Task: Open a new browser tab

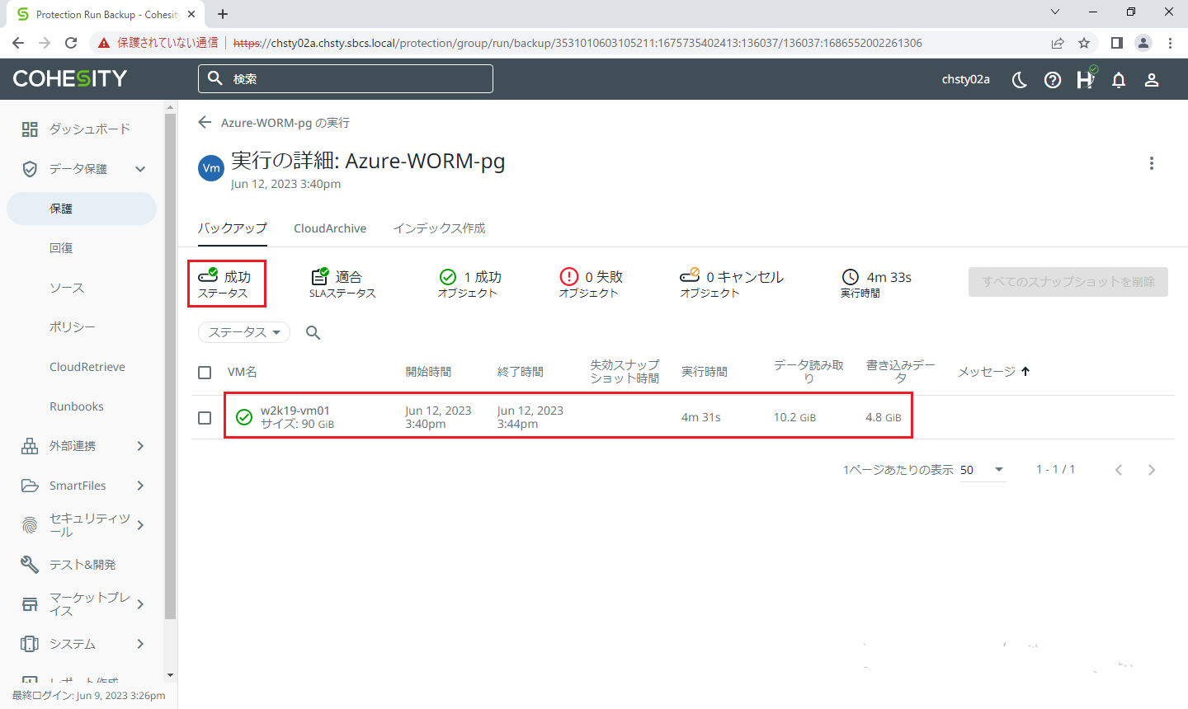Action: [223, 14]
